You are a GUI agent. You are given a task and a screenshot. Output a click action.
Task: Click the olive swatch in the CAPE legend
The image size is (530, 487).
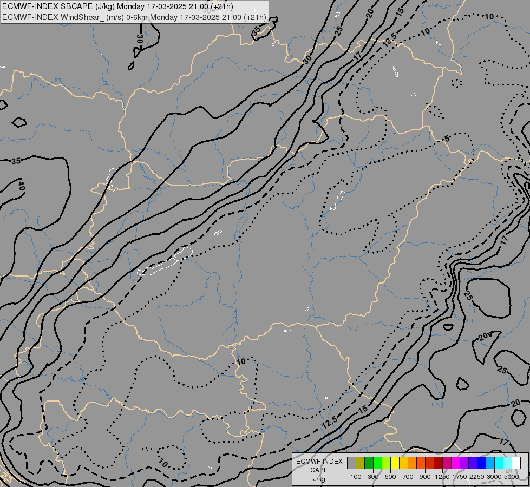(x=360, y=463)
